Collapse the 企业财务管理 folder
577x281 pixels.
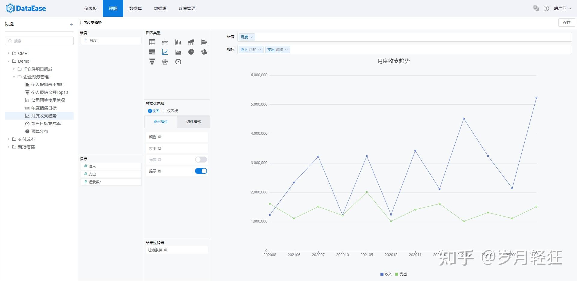14,77
